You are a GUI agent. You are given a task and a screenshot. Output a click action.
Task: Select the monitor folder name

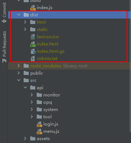pos(52,95)
